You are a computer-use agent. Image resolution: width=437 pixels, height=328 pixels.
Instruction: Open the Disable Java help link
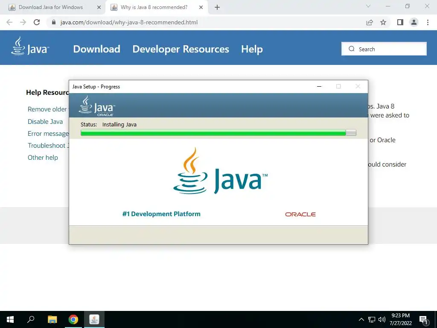click(45, 122)
